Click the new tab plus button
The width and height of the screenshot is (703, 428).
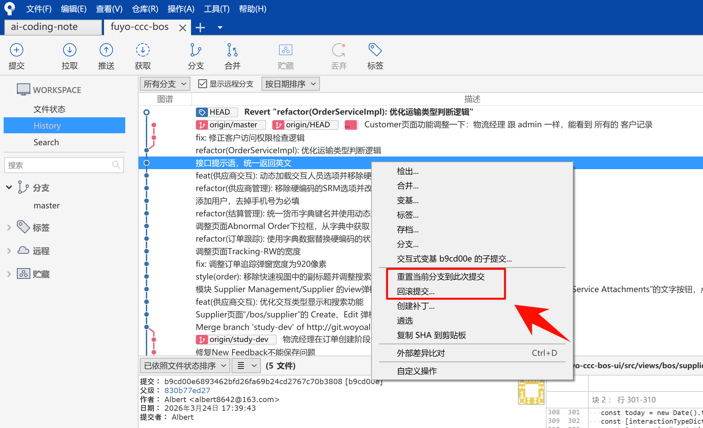[x=200, y=28]
